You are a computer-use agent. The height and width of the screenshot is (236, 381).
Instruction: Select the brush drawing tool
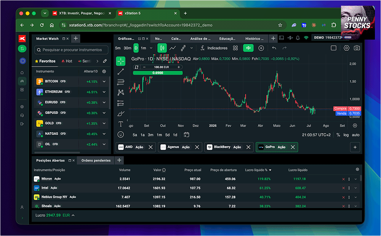pos(120,114)
